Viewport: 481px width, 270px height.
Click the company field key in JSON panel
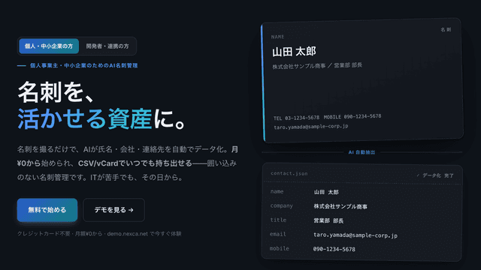[281, 206]
